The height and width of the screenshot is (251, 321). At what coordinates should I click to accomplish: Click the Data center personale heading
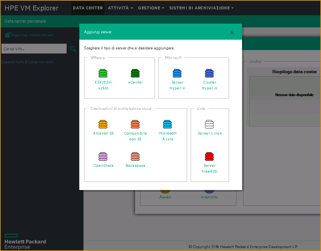click(x=25, y=21)
